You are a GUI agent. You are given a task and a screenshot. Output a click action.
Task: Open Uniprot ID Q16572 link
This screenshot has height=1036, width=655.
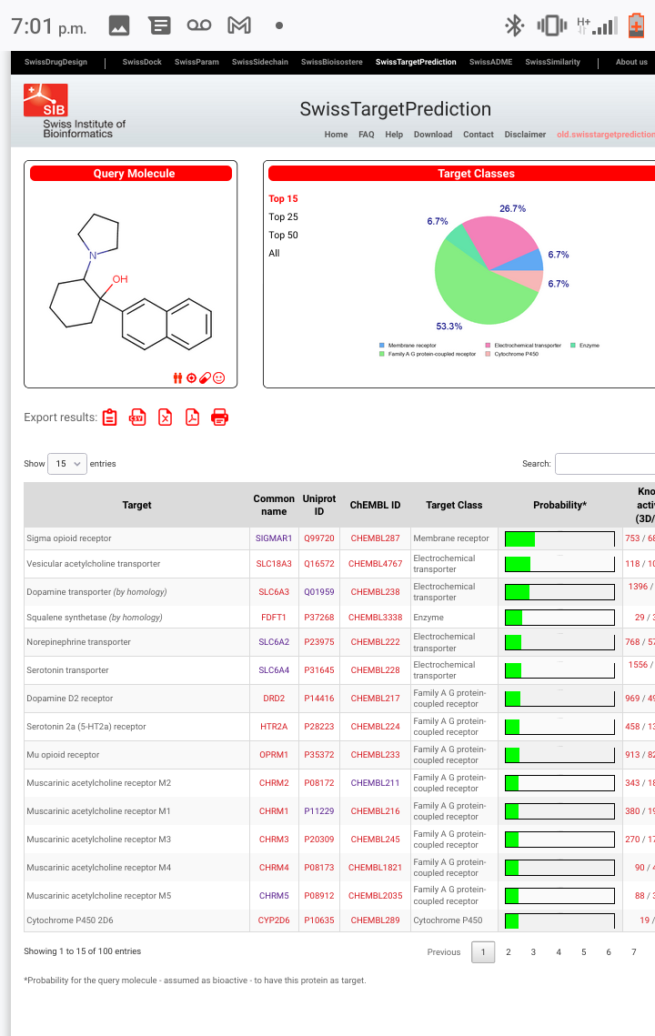point(319,564)
